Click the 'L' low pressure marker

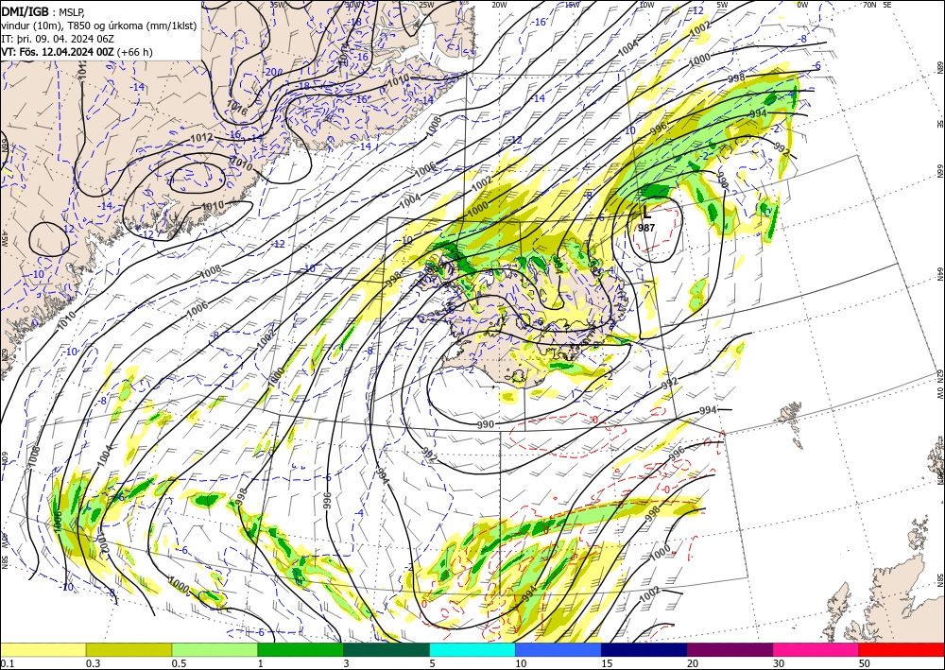(646, 212)
